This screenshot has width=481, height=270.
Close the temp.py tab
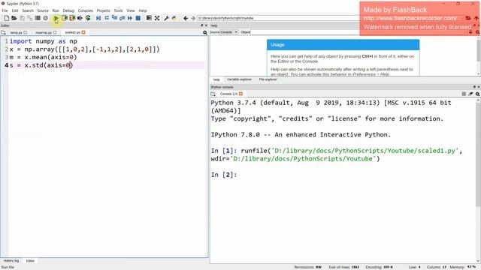pos(26,32)
